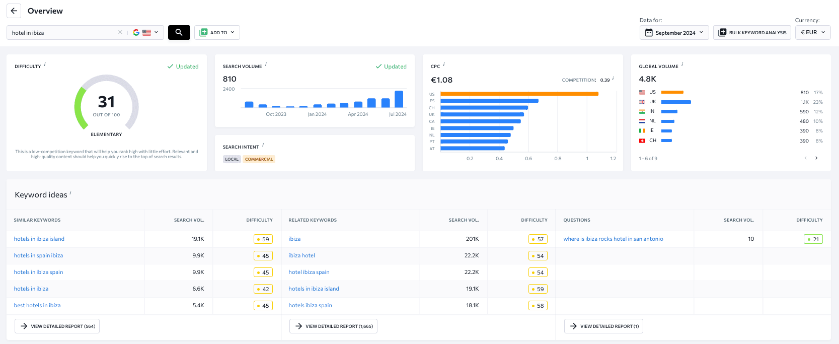Click the info icon beside Search Volume

(266, 64)
